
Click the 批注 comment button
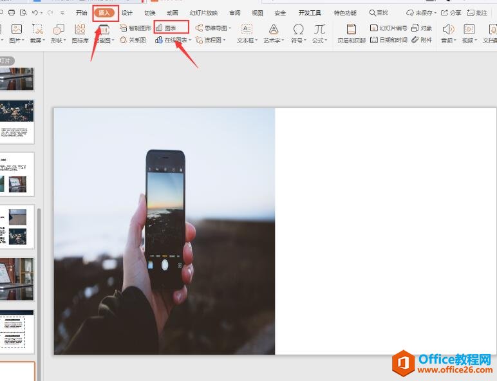477,13
